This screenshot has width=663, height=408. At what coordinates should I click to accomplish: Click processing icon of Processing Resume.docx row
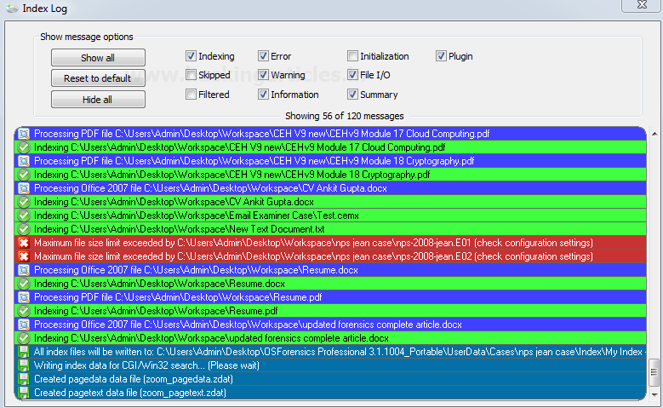pyautogui.click(x=24, y=270)
